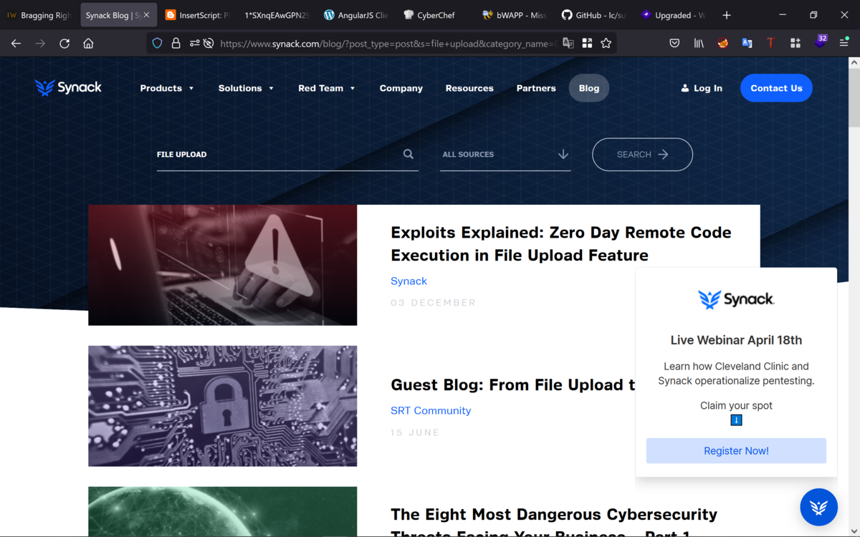
Task: Click the user icon beside Log In
Action: [x=685, y=88]
